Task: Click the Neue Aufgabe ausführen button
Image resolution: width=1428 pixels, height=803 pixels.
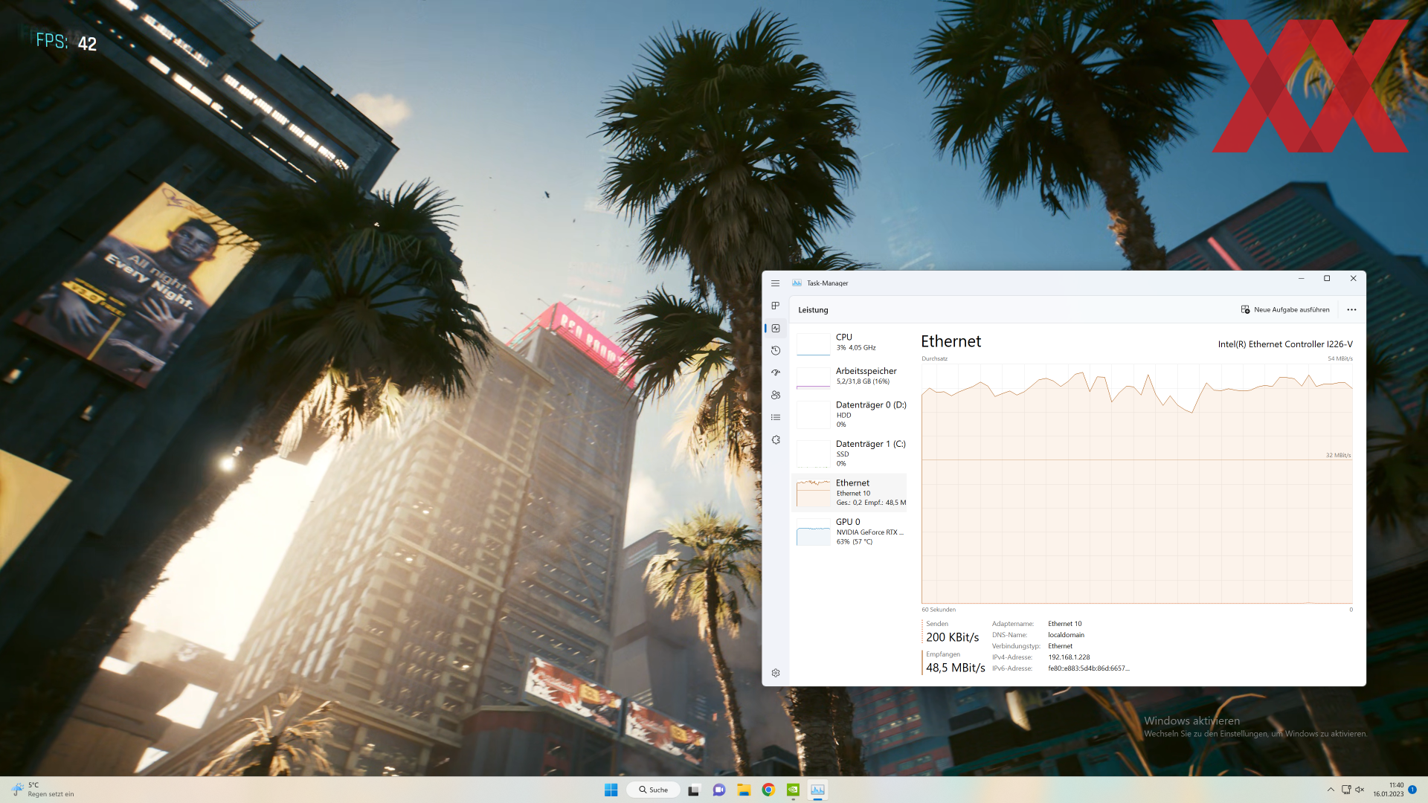Action: coord(1285,310)
